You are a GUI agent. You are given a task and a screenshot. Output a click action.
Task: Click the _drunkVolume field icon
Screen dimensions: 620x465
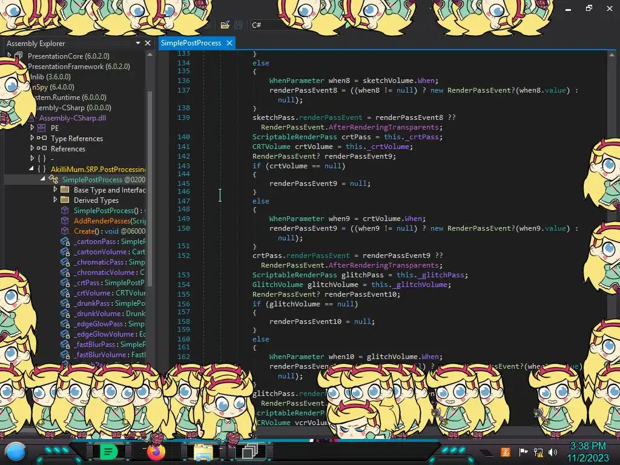(x=65, y=313)
